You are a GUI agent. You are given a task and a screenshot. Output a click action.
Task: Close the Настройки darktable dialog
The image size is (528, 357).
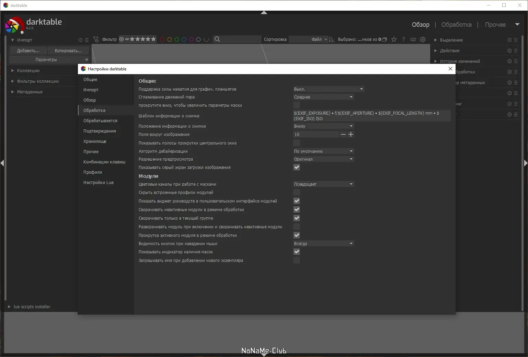450,69
